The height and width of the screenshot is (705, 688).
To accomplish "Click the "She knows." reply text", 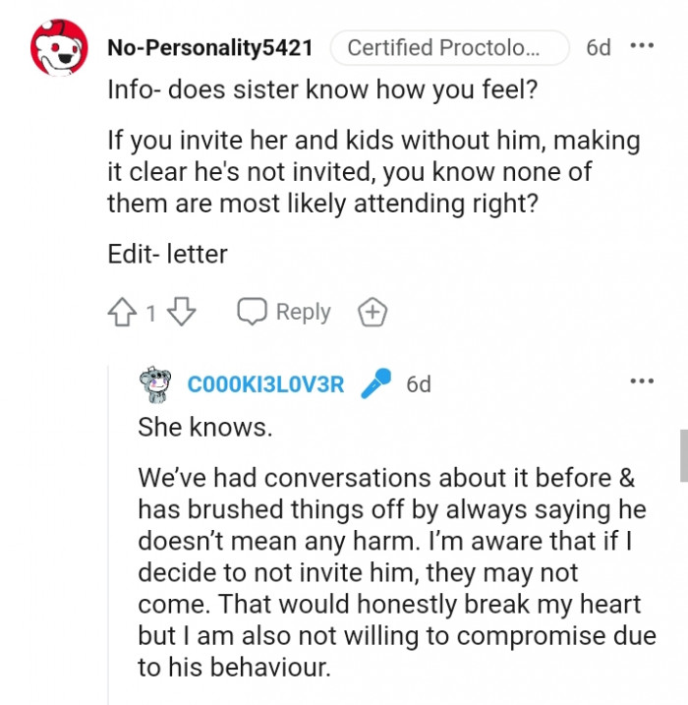I will [203, 428].
